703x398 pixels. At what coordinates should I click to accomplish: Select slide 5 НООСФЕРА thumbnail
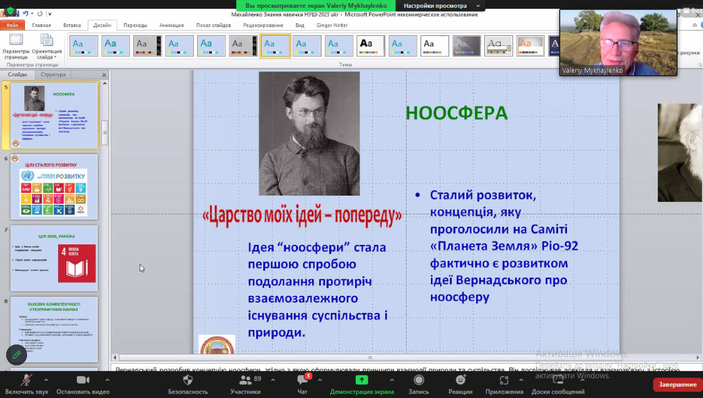point(54,115)
